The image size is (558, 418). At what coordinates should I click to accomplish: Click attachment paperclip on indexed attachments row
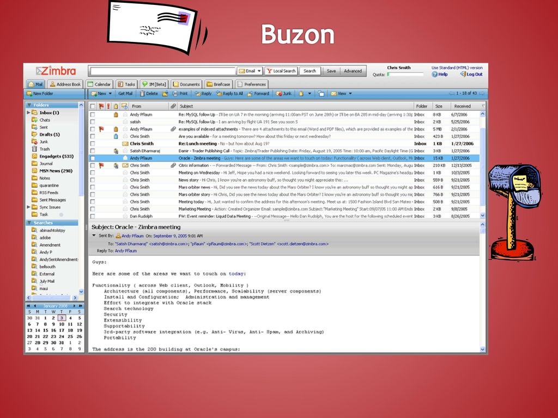click(173, 129)
